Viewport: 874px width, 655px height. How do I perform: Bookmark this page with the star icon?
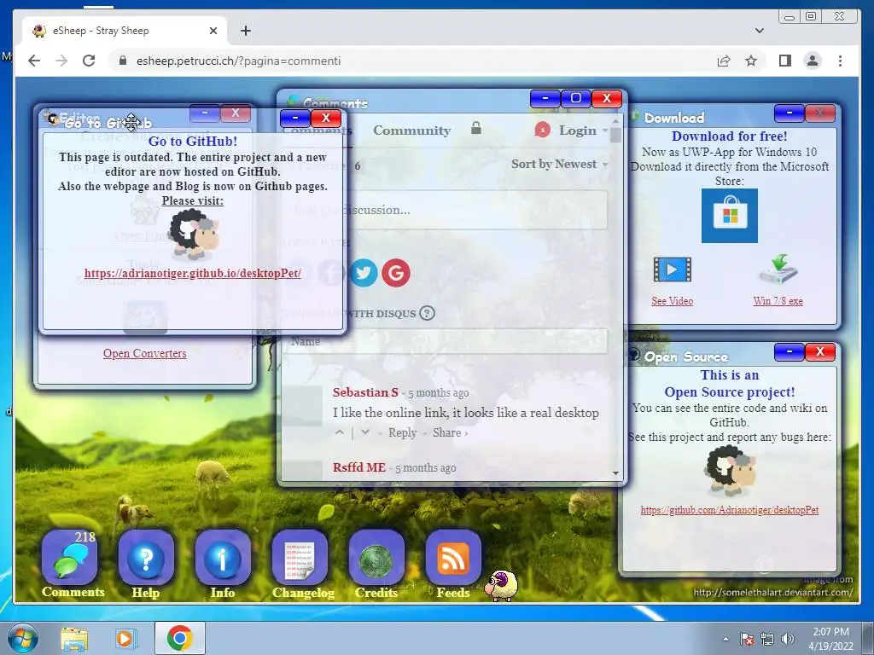[751, 61]
